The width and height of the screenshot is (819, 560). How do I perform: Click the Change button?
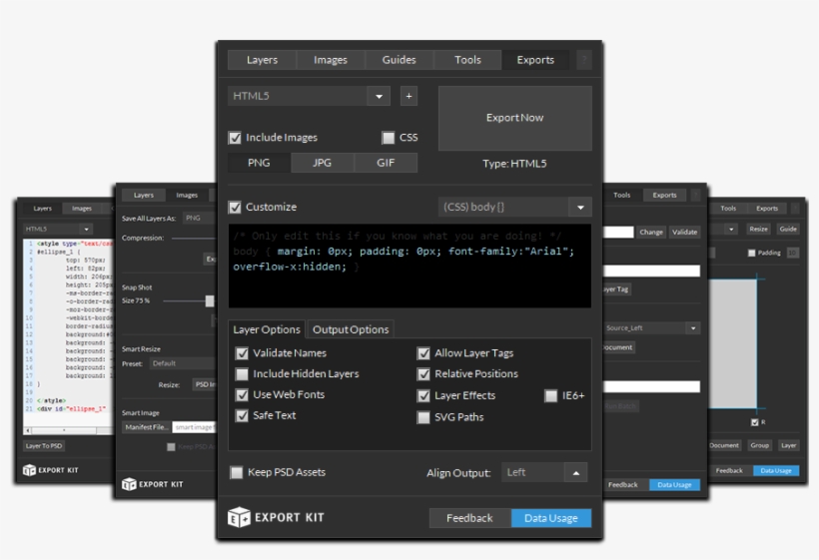click(651, 232)
